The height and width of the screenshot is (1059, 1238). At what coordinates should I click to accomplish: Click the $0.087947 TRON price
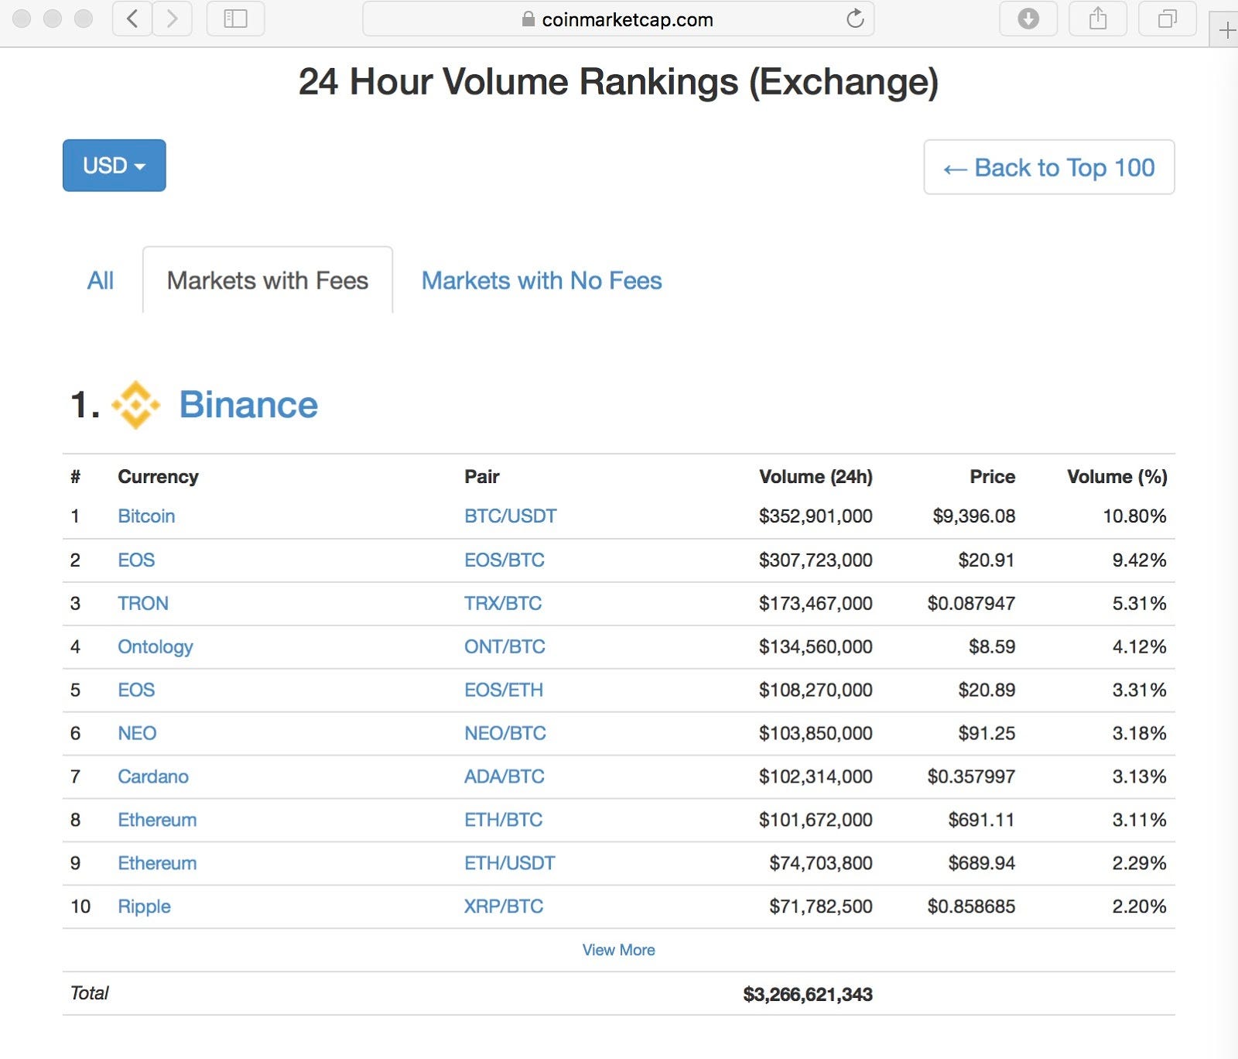click(x=971, y=603)
